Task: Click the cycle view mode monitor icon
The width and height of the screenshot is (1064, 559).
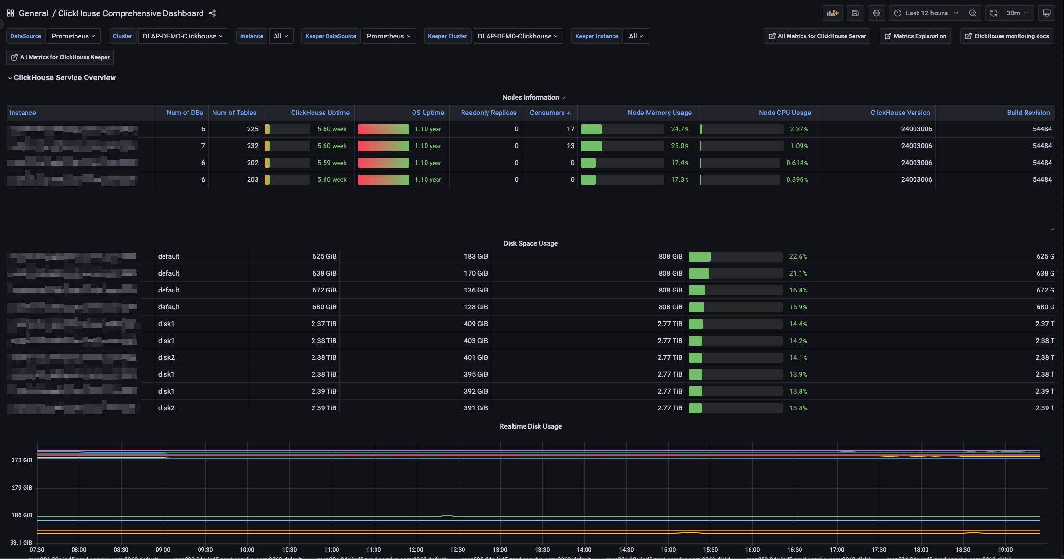Action: [1046, 13]
